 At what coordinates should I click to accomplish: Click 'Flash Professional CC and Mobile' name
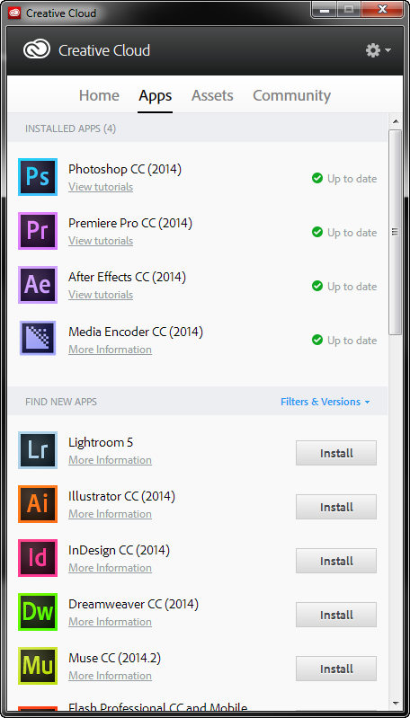[157, 709]
